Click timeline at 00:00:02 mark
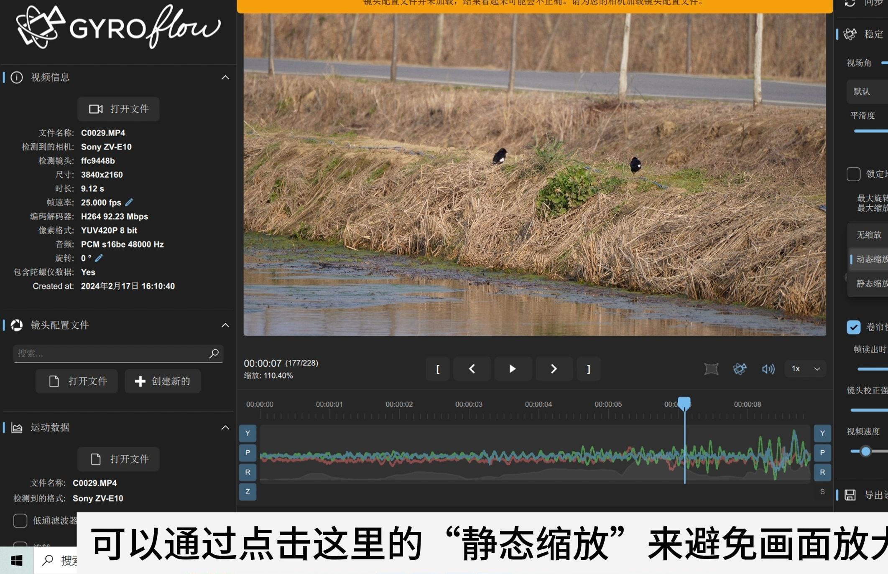The width and height of the screenshot is (888, 574). coord(399,404)
